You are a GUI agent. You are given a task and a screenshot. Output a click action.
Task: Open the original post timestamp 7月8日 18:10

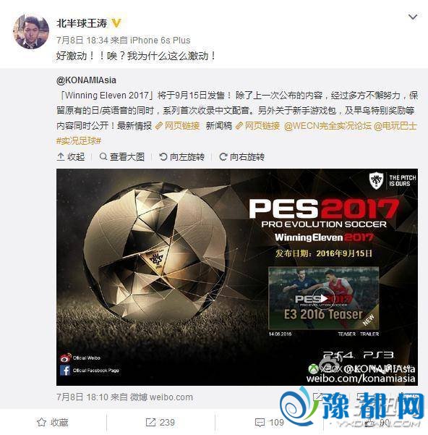[x=82, y=397]
